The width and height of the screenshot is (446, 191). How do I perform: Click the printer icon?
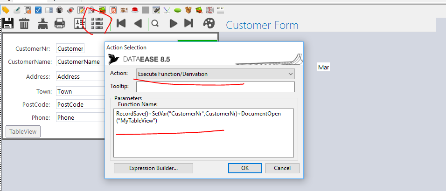60,23
